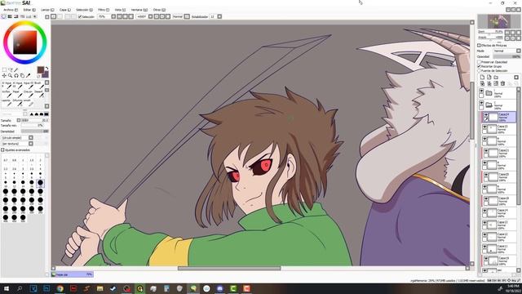Open the Ventana menu

click(x=139, y=10)
